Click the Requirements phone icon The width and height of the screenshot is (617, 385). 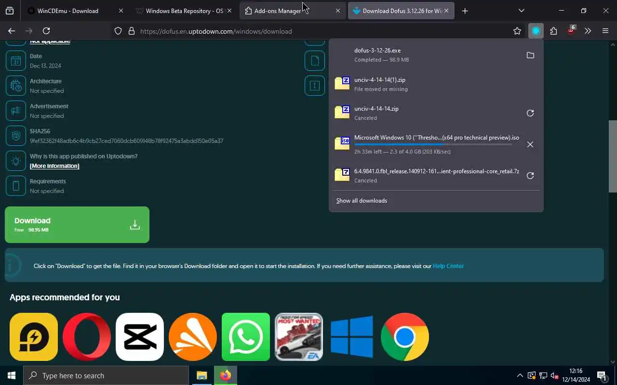click(16, 186)
